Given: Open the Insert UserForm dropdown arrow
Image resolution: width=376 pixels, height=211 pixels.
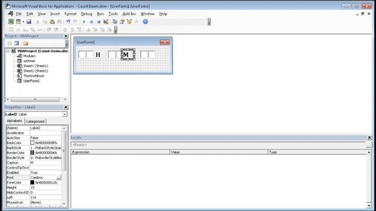Looking at the screenshot, I should (23, 22).
